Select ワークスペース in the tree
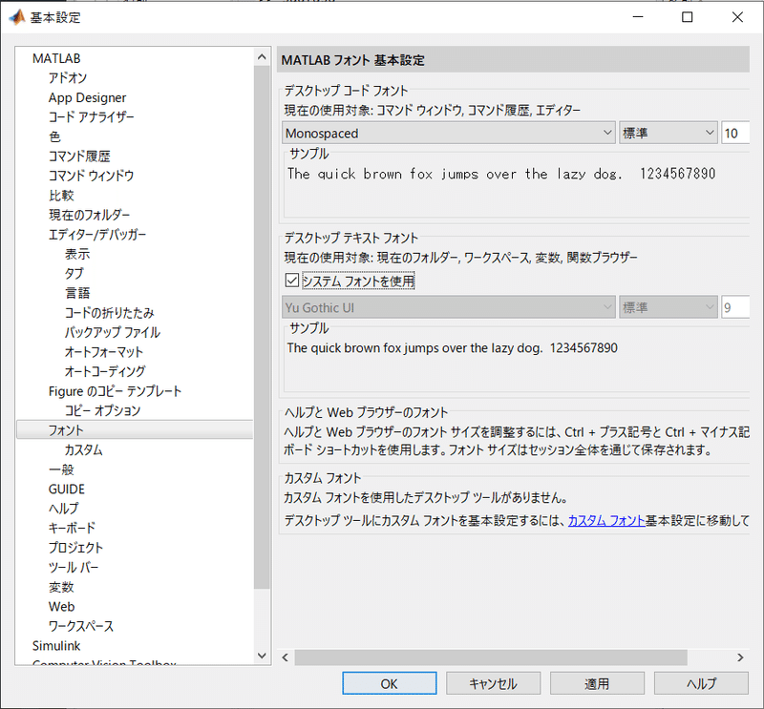The height and width of the screenshot is (709, 764). tap(81, 626)
